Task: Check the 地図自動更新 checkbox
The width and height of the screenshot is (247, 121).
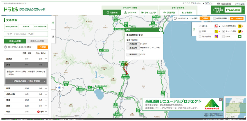Action: pos(214,18)
